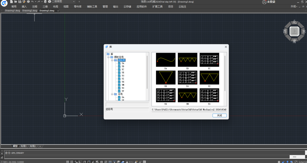Select the YO item in library tree
The image size is (307, 163).
point(121,88)
